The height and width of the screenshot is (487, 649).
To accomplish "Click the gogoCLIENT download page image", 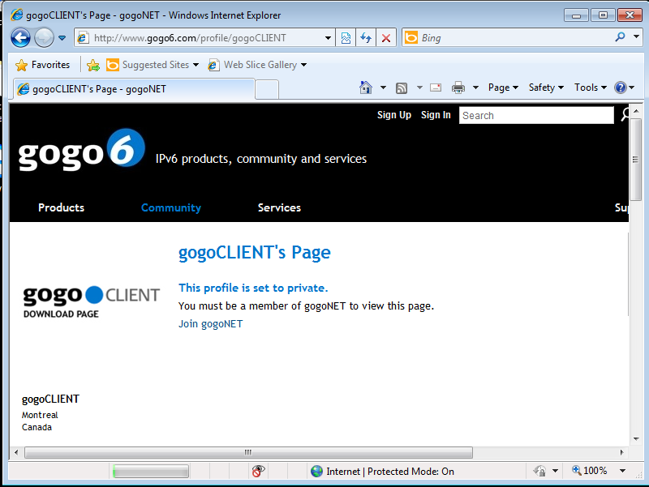I will (91, 301).
